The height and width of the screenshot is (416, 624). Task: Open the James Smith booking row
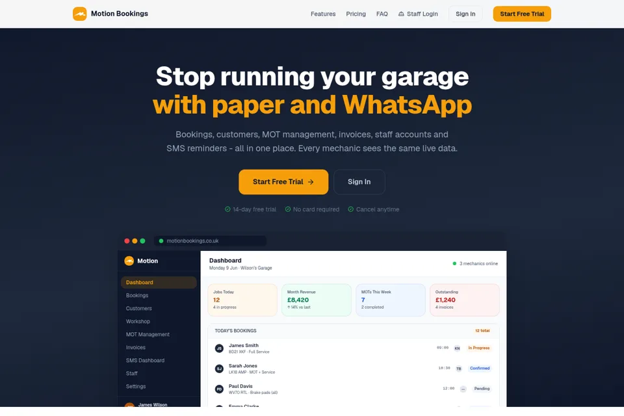pyautogui.click(x=354, y=348)
